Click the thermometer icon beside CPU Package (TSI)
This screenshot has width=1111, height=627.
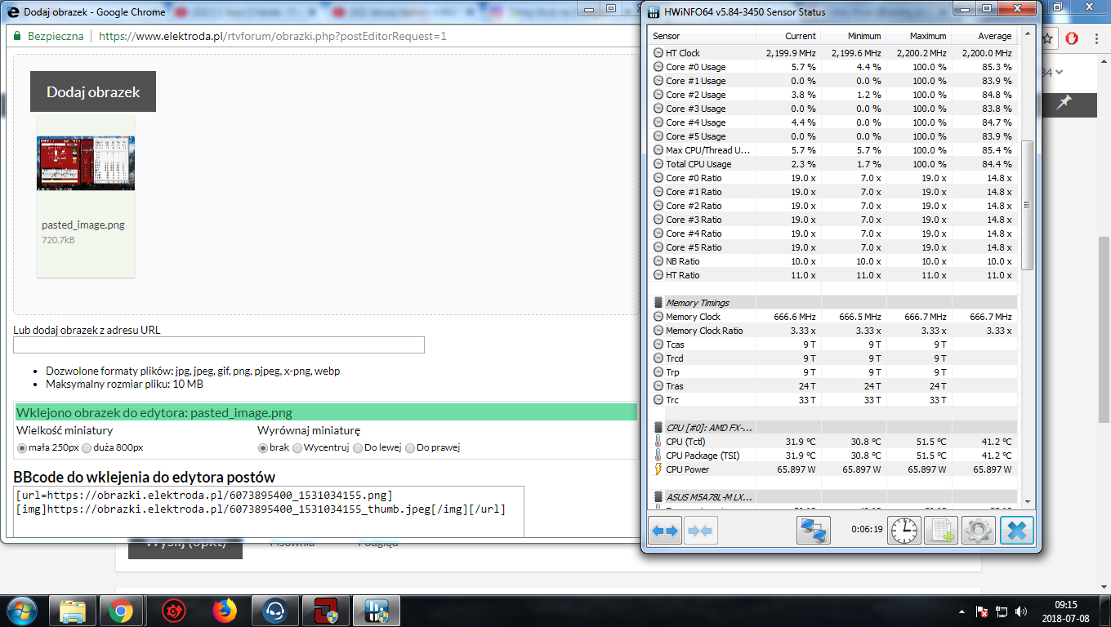click(658, 456)
